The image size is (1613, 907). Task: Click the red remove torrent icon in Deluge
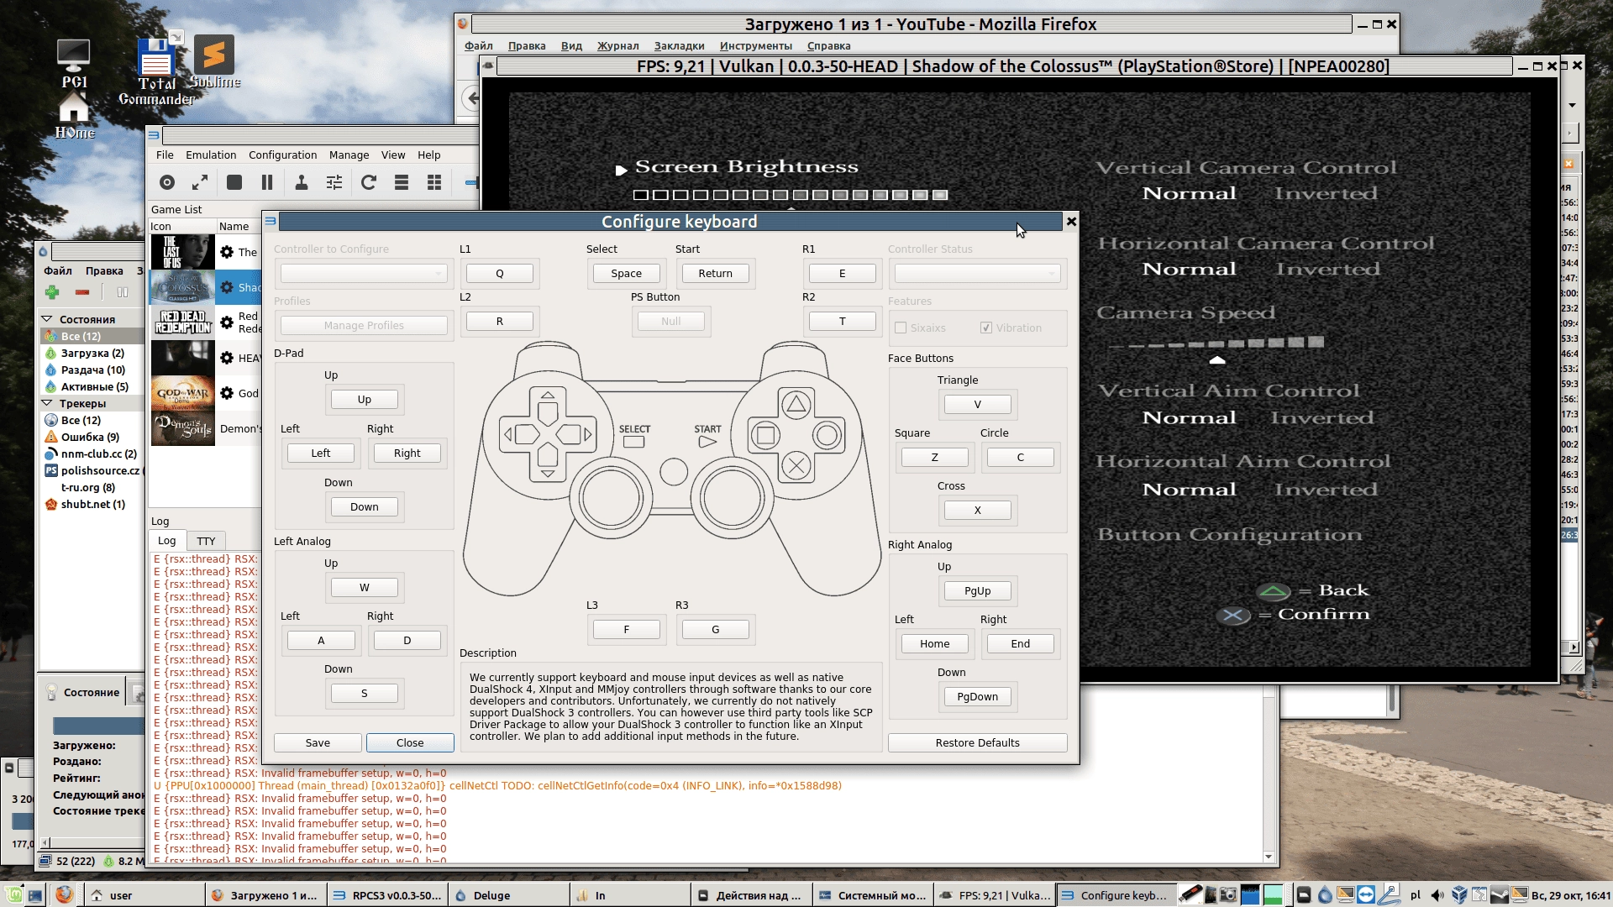[x=82, y=292]
